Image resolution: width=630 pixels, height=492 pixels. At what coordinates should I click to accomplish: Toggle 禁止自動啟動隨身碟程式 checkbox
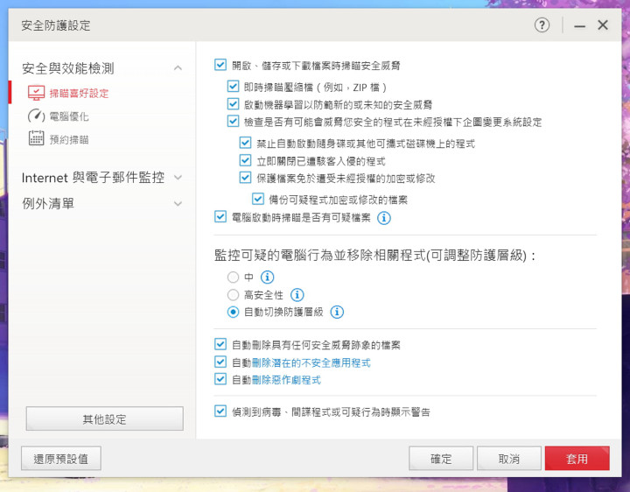[245, 143]
